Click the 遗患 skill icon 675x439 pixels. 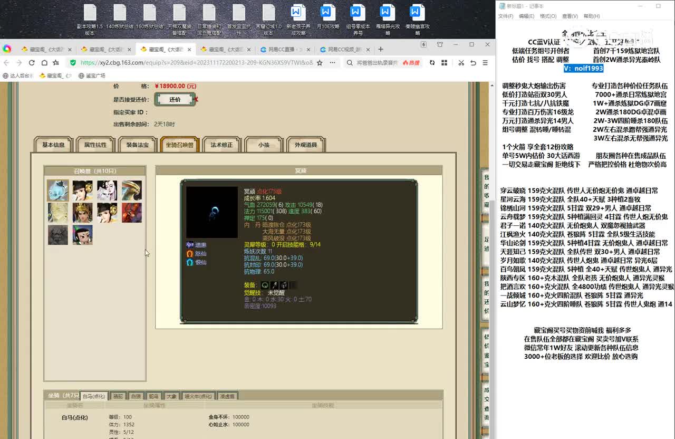point(190,245)
